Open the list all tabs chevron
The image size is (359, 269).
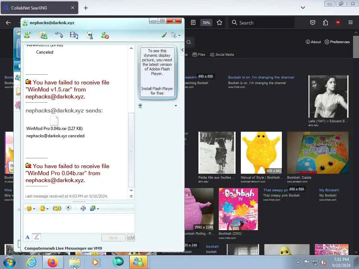tap(303, 8)
